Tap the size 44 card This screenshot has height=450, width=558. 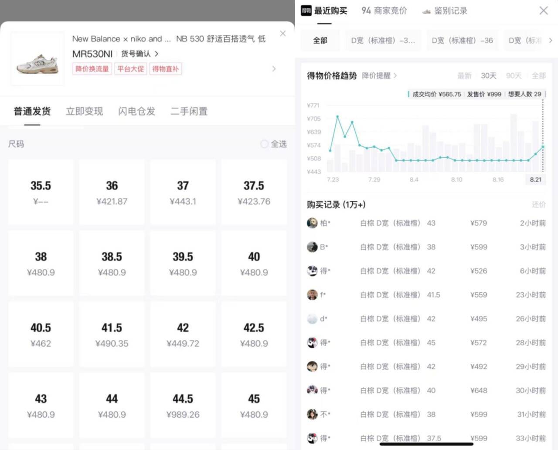point(112,405)
